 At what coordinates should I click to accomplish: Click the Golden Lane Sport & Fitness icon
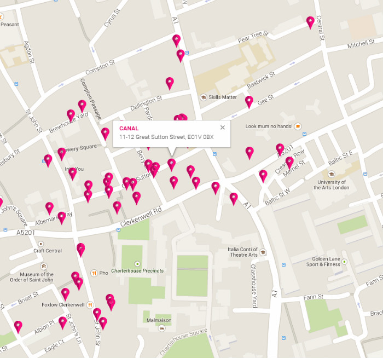[344, 262]
